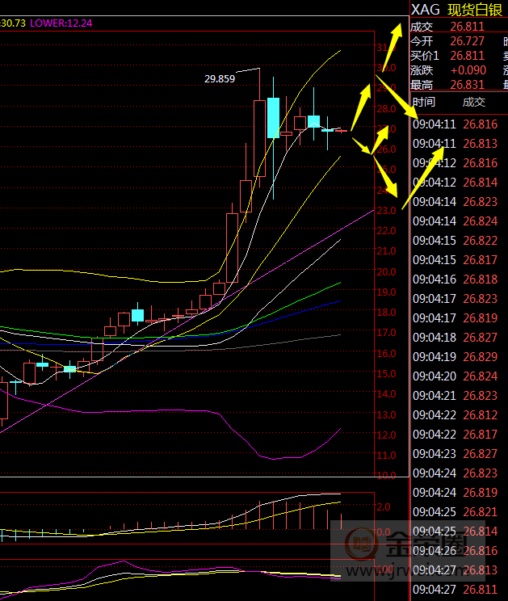The image size is (508, 601).
Task: Select the 09:04:22 tick priced 26.812
Action: 456,414
